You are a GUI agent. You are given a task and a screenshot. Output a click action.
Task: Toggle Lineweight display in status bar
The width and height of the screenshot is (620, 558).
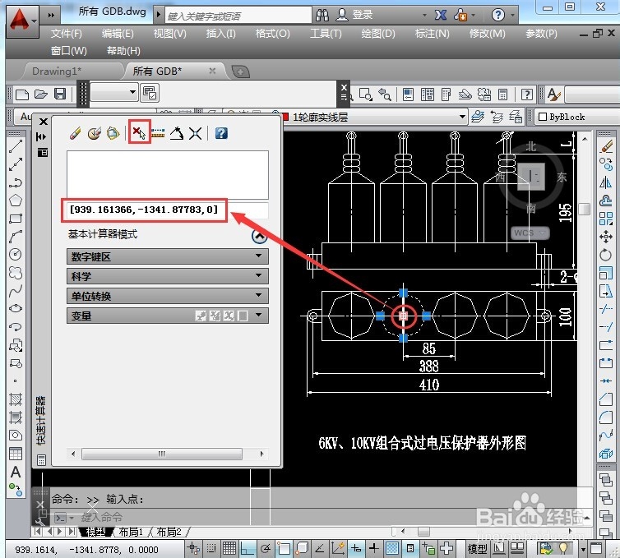(373, 548)
